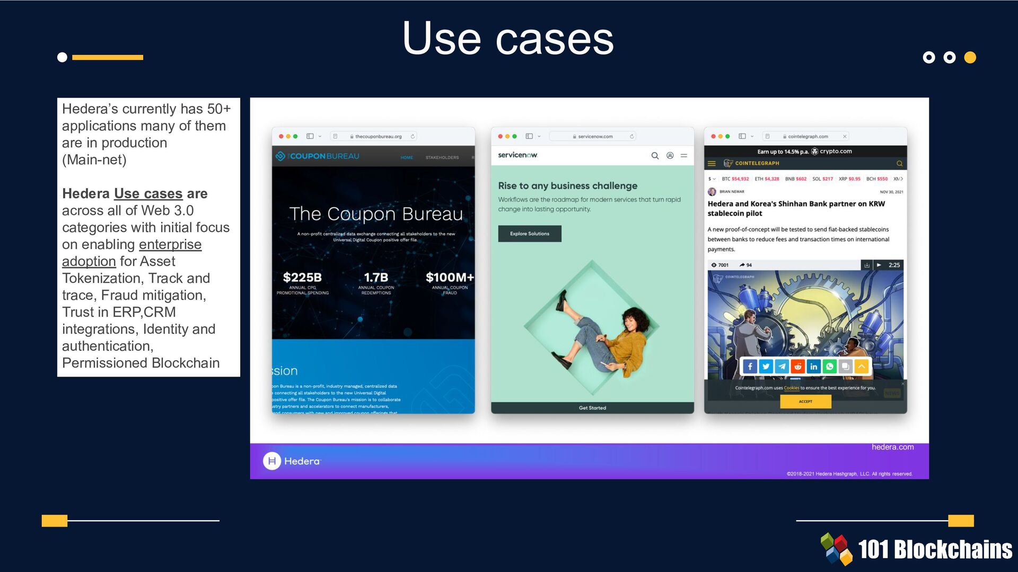This screenshot has height=572, width=1018.
Task: Share article via Facebook icon
Action: (750, 367)
